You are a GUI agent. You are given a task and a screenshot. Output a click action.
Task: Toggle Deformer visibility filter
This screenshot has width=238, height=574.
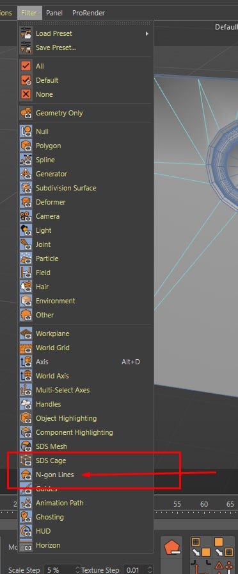click(86, 202)
